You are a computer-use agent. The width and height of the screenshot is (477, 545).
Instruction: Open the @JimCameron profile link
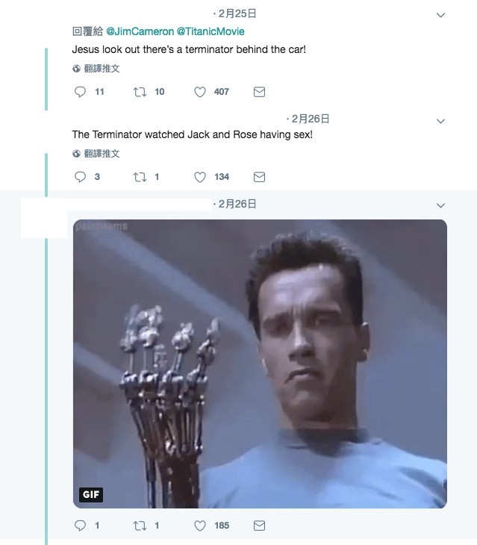coord(140,31)
